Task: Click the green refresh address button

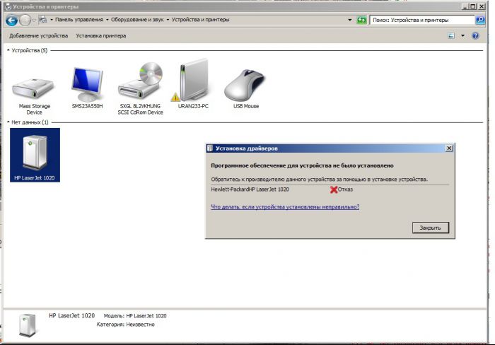Action: click(362, 21)
